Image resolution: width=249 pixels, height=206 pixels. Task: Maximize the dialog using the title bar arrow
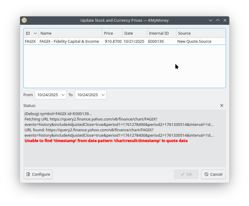coord(218,20)
